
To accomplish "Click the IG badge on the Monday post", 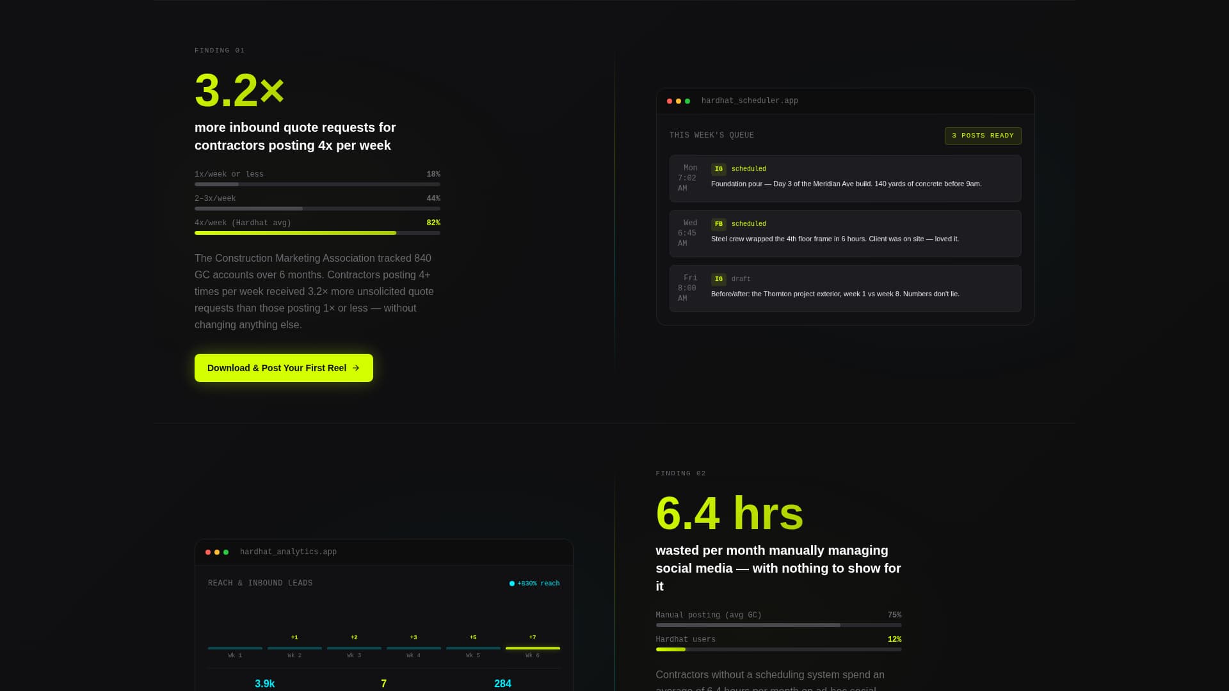I will coord(718,169).
